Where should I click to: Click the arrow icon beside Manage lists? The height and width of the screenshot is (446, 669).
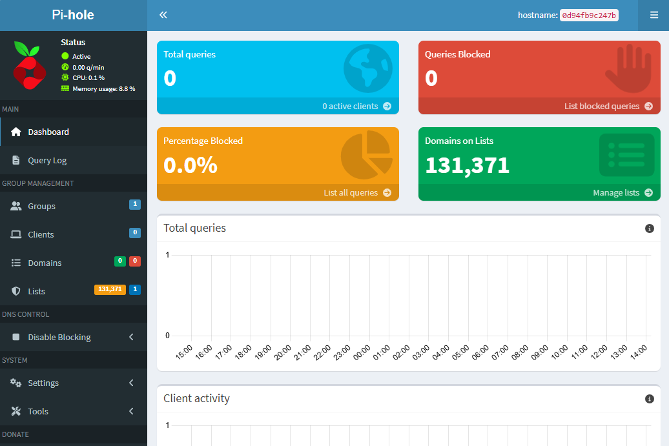(648, 193)
